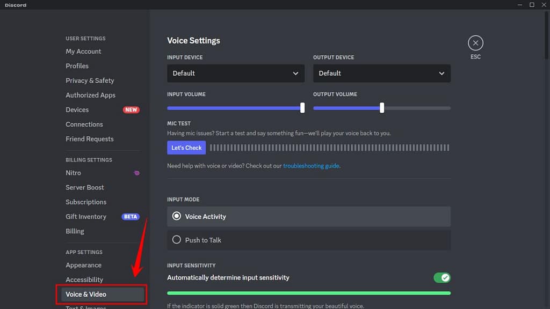Close settings with the ESC circle icon
Image resolution: width=550 pixels, height=309 pixels.
click(x=475, y=43)
